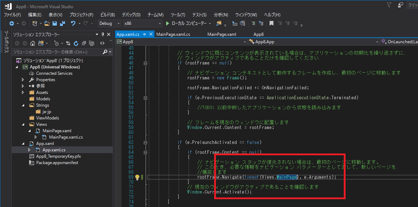Switch to the MainPage.xaml.cs tab
The width and height of the screenshot is (418, 207).
point(173,34)
